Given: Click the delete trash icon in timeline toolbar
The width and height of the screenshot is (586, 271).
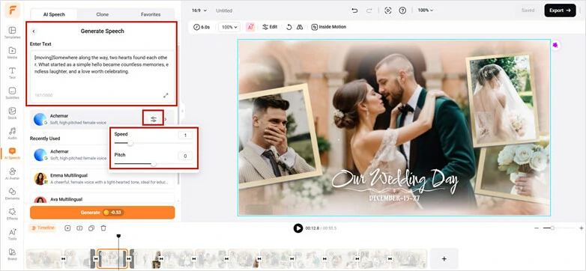Looking at the screenshot, I should pos(103,228).
